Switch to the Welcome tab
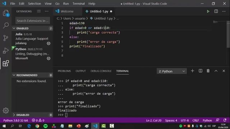This screenshot has width=230, height=129. point(67,11)
